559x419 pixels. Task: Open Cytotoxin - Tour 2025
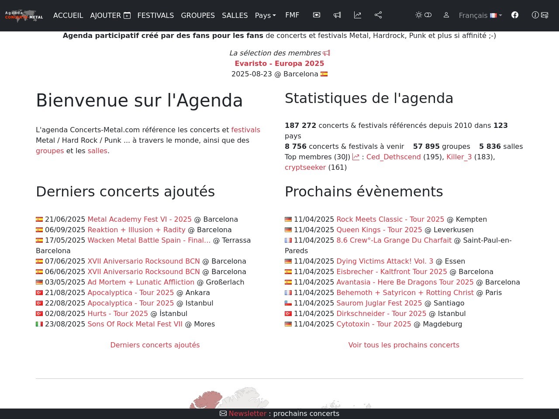point(374,324)
